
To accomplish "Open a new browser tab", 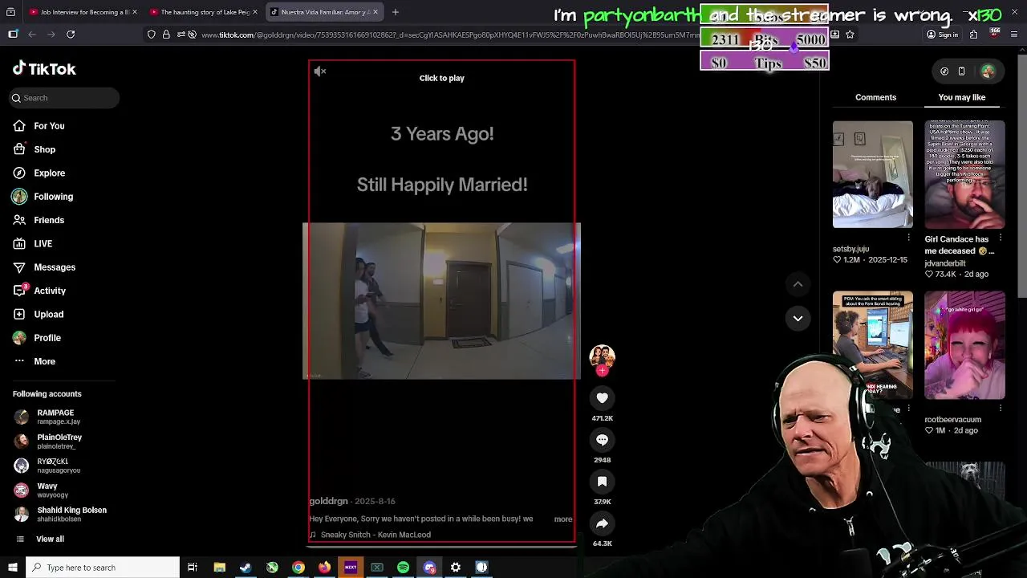I will (x=396, y=12).
